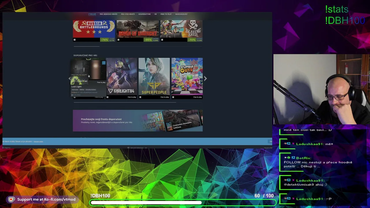This screenshot has width=370, height=208.
Task: Click the Ko-fi heart cup icon
Action: point(11,199)
